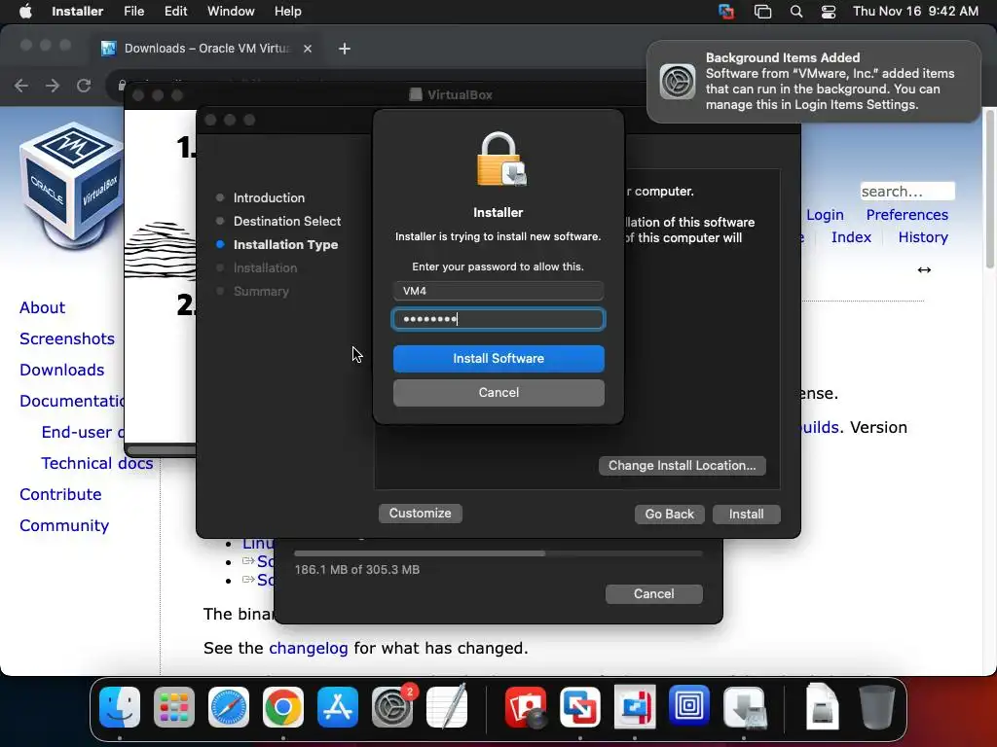The height and width of the screenshot is (747, 997).
Task: Open the About sidebar link
Action: click(x=42, y=307)
